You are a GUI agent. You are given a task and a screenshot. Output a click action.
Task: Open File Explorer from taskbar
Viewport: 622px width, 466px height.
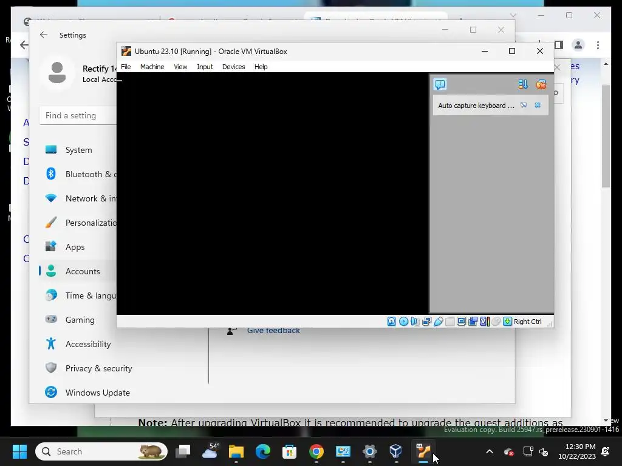236,451
